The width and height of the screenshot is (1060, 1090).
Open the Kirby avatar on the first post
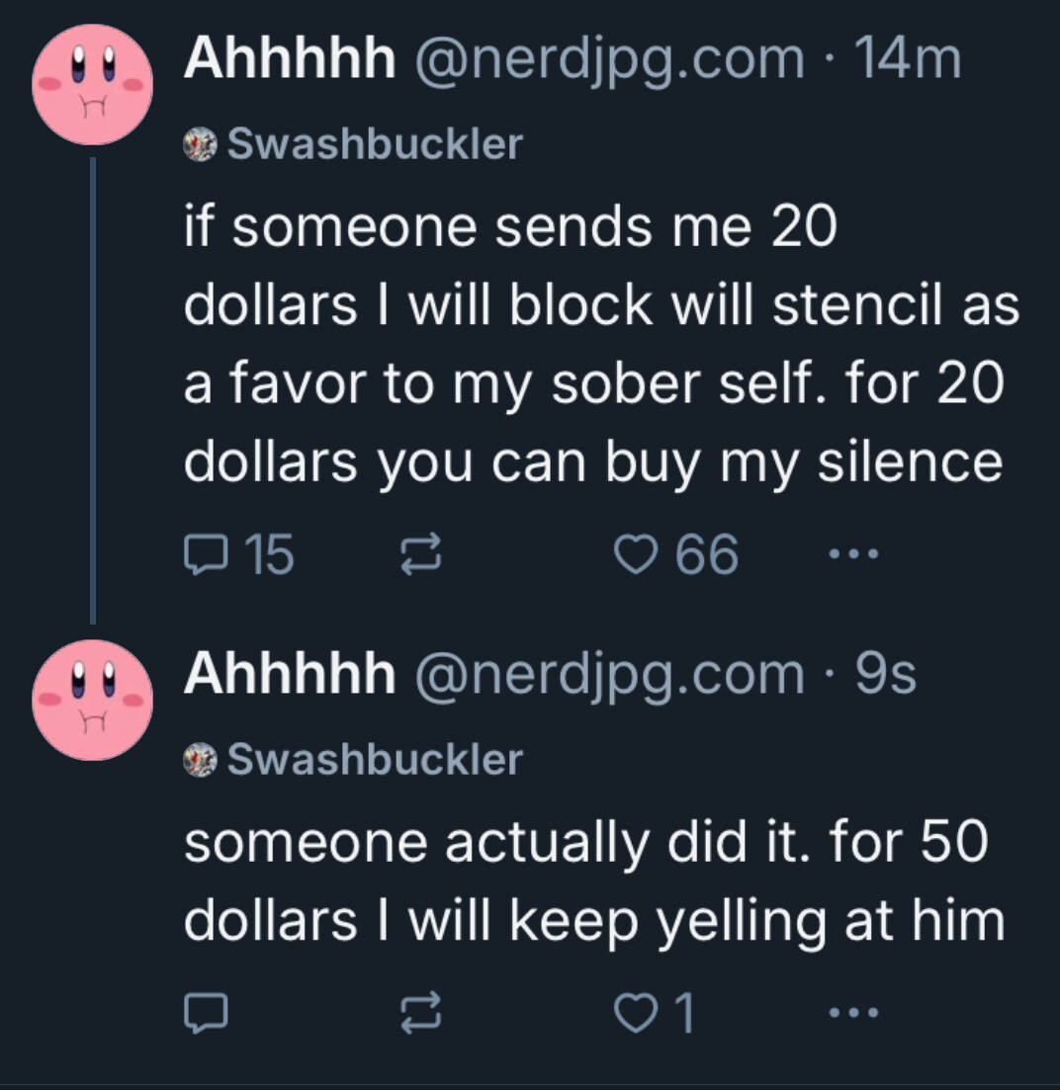pyautogui.click(x=93, y=85)
